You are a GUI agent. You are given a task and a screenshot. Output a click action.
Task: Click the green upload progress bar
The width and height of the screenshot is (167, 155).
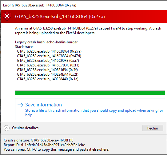coord(90,93)
